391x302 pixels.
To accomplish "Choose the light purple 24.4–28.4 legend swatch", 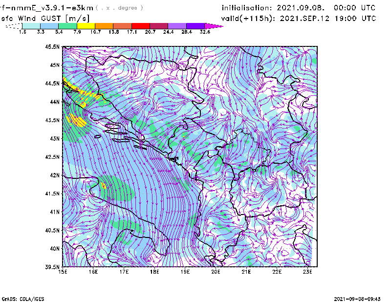I will [177, 26].
